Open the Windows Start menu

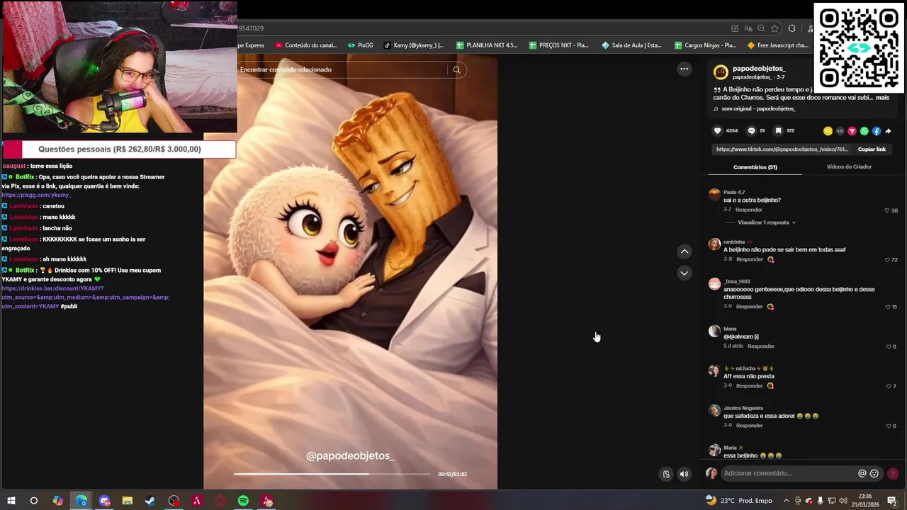click(x=11, y=501)
